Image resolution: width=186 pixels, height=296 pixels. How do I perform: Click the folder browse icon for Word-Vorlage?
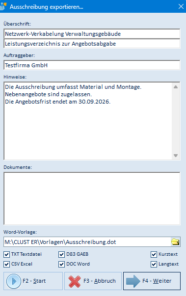[x=175, y=242]
